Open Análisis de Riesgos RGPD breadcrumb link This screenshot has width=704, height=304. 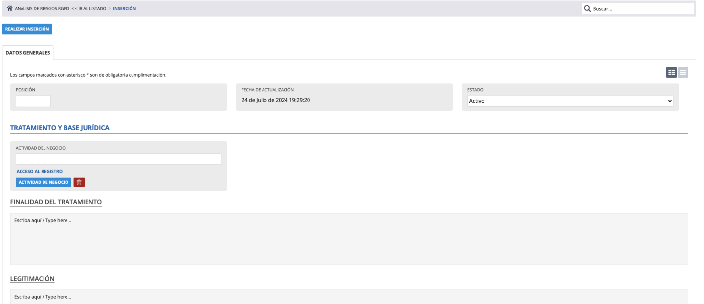(42, 9)
